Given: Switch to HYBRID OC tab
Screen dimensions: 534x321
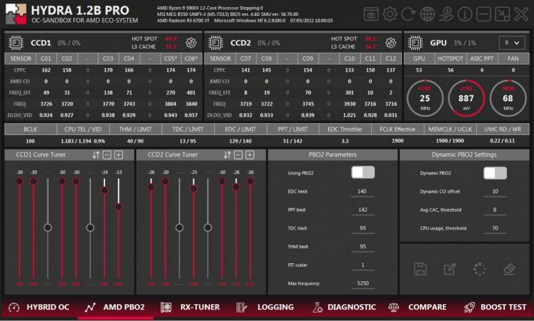Looking at the screenshot, I should 38,307.
